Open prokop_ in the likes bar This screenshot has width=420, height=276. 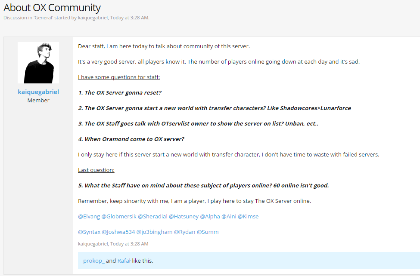[94, 261]
